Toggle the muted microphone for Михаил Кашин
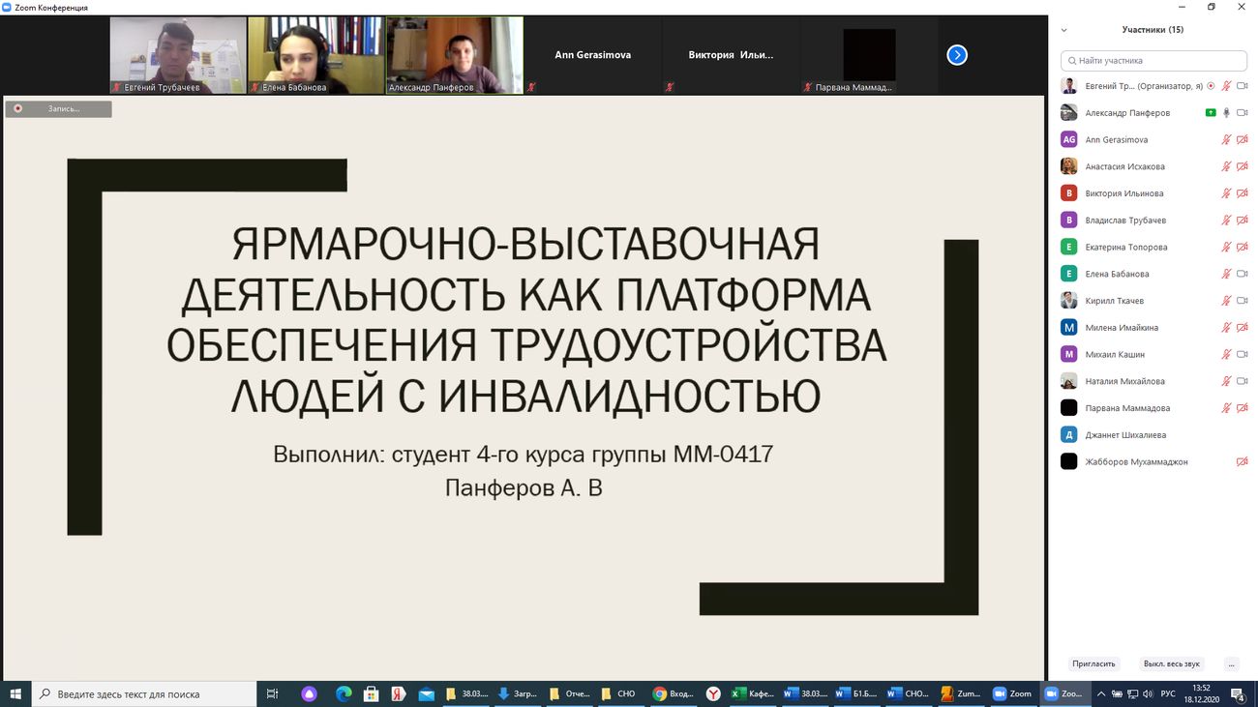1258x707 pixels. click(x=1226, y=355)
